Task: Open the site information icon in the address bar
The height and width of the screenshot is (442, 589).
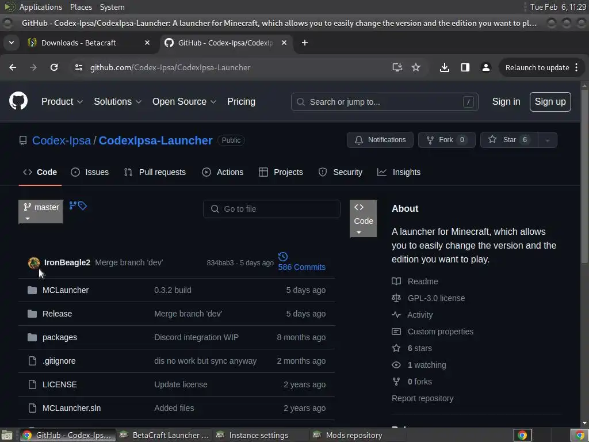Action: (x=78, y=68)
